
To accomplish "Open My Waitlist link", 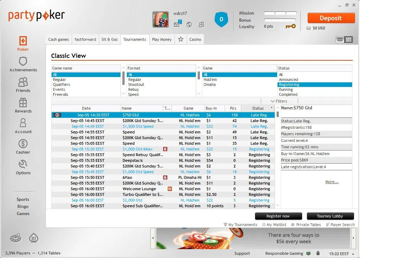I will (274, 225).
